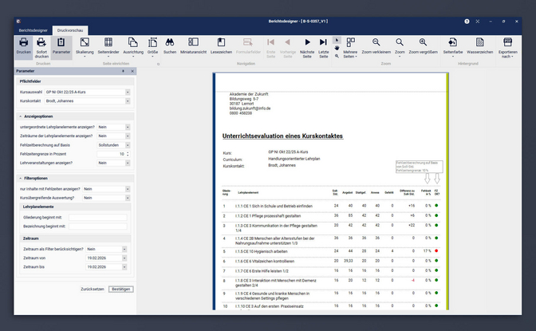Click the Zurücksetzen button
Screen dimensions: 536x331
[x=92, y=289]
